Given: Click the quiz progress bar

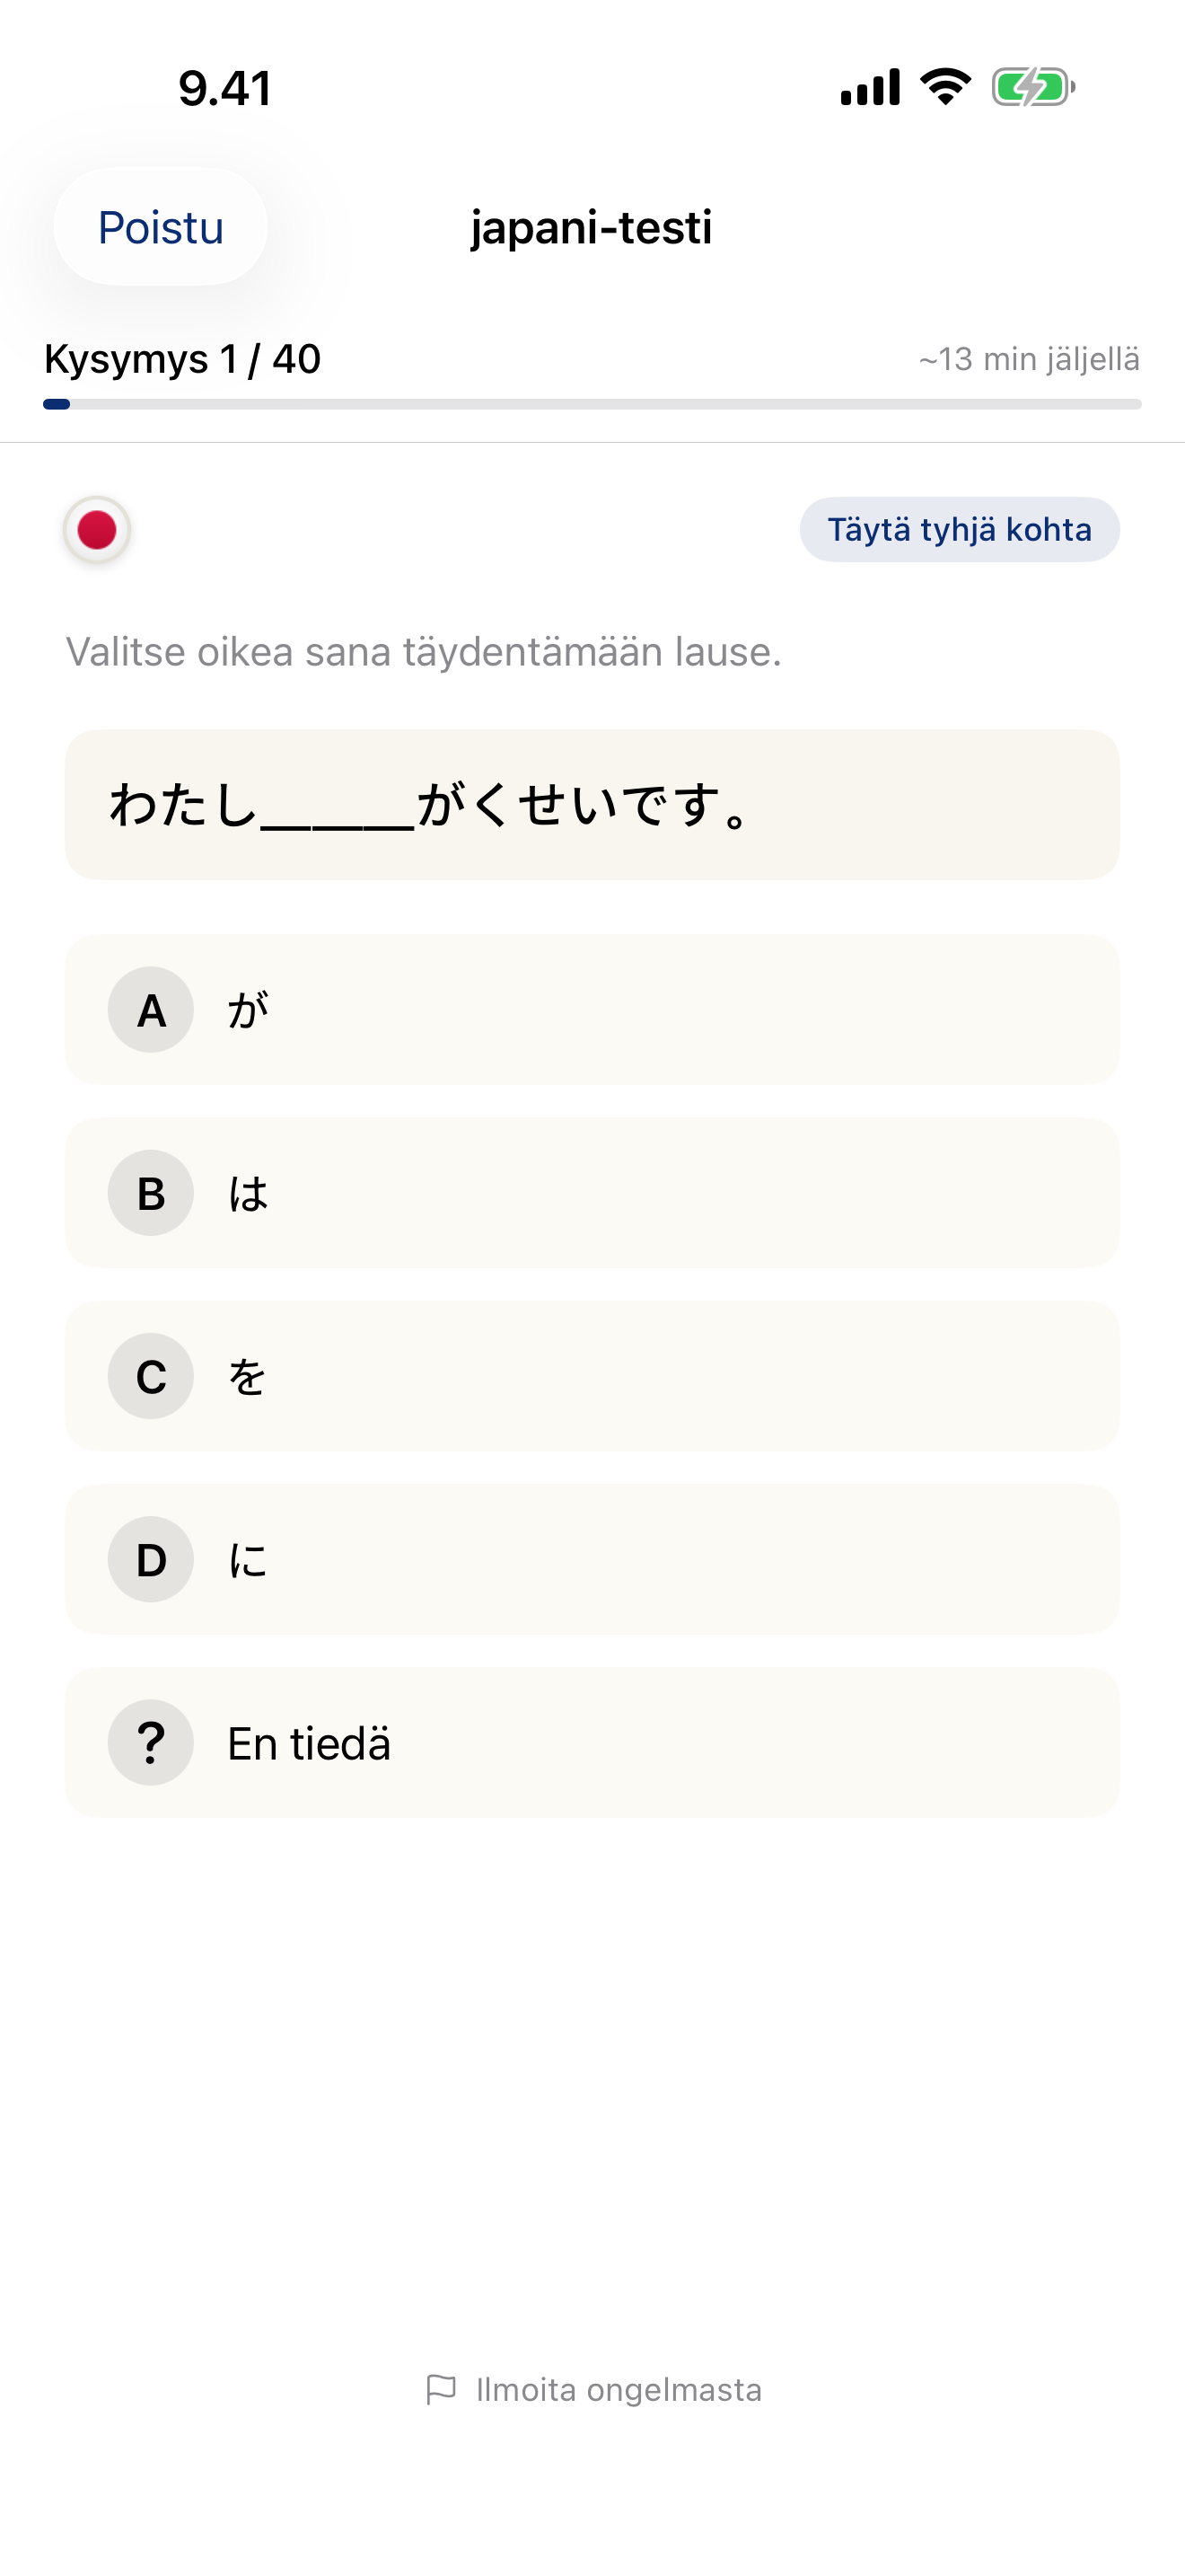Looking at the screenshot, I should (592, 404).
